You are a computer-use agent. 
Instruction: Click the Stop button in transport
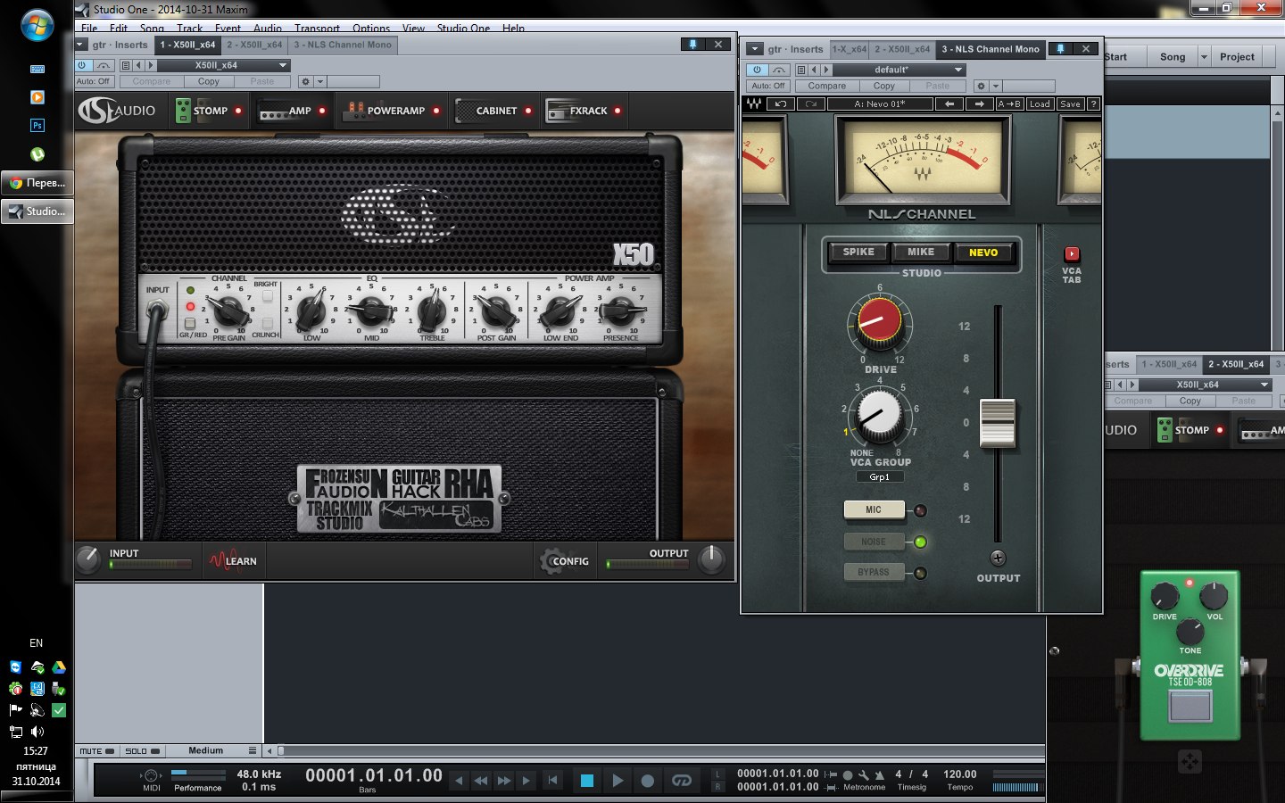pyautogui.click(x=586, y=781)
